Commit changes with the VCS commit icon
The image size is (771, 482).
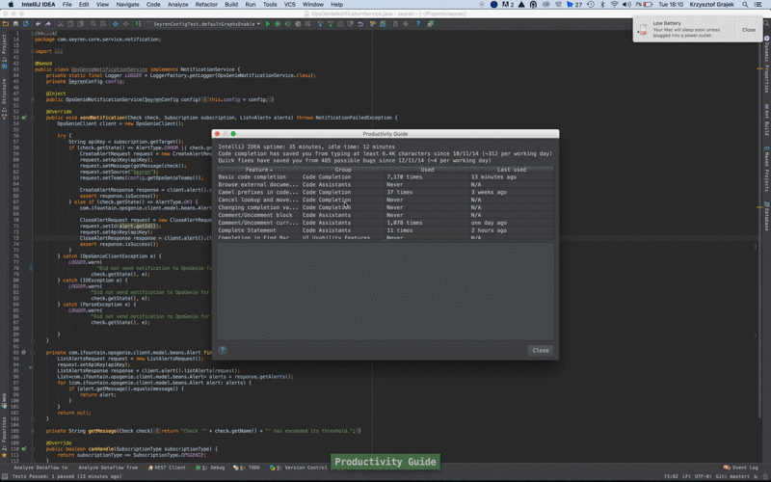click(330, 23)
